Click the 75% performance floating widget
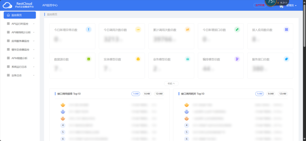 pyautogui.click(x=271, y=2)
